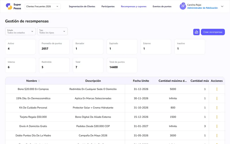
Task: Click Administrador de fidelización role link
Action: 202,8
